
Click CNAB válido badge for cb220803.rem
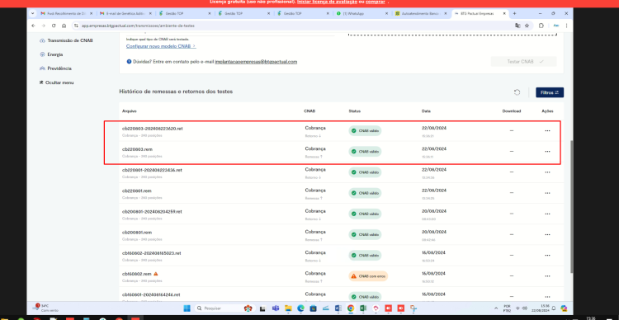[365, 152]
